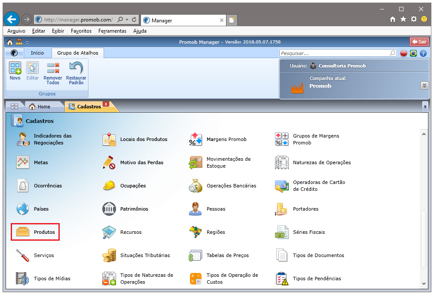Open Motivo das Perdas icon

[x=109, y=162]
